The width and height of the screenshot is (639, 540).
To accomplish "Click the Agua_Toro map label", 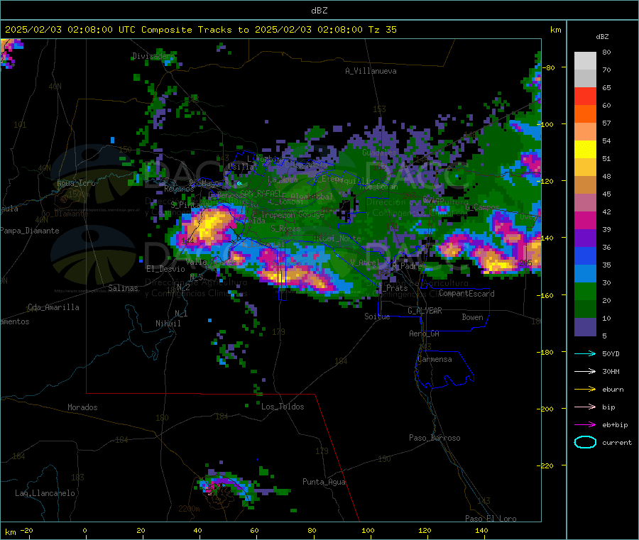I will pyautogui.click(x=76, y=183).
